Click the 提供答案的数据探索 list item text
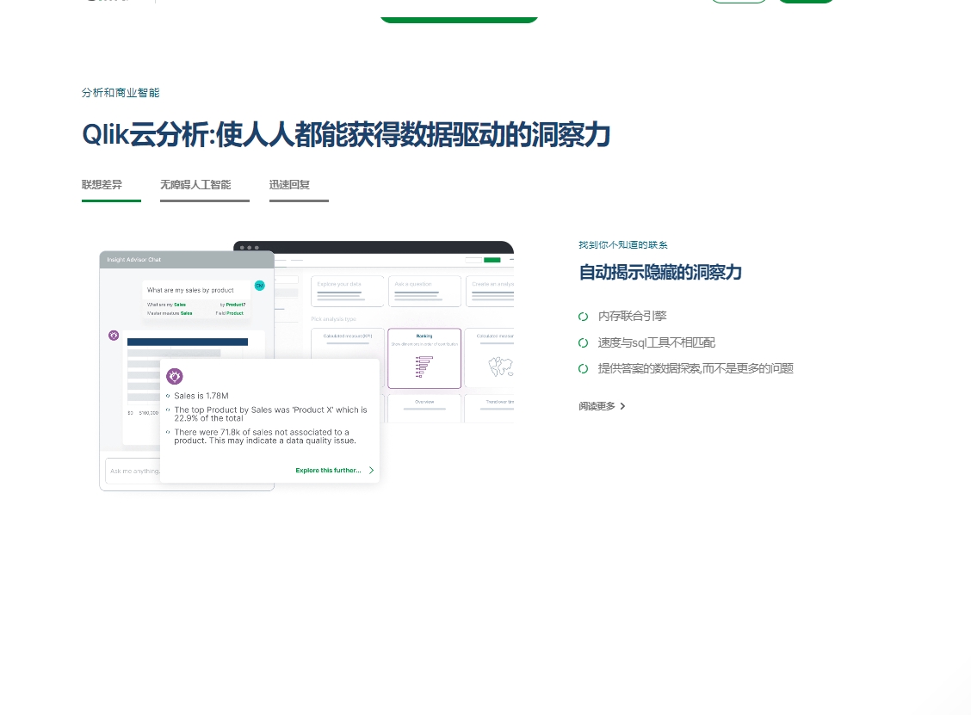The width and height of the screenshot is (971, 715). coord(696,368)
